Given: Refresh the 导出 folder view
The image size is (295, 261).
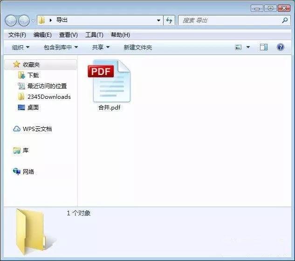Looking at the screenshot, I should [169, 20].
